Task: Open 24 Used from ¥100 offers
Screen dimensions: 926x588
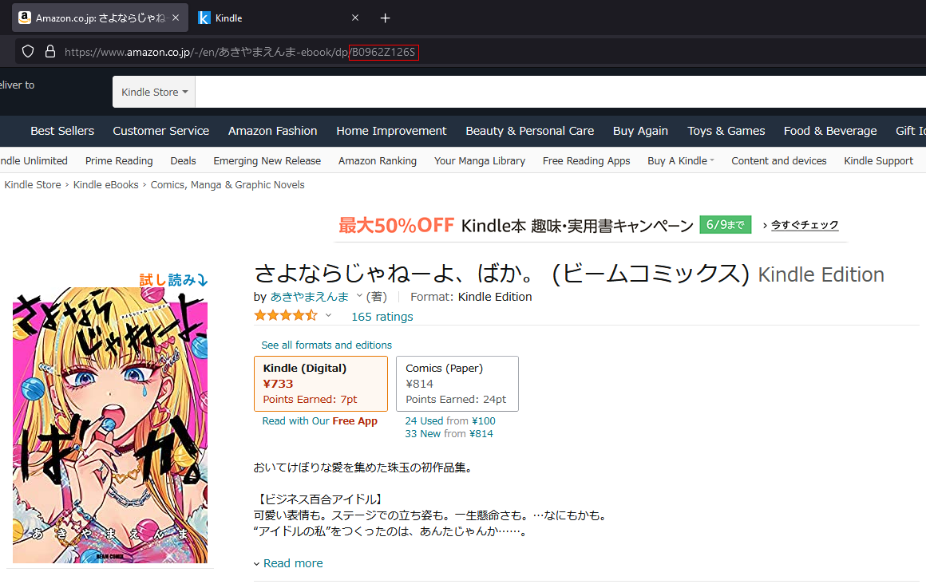Action: pos(450,421)
